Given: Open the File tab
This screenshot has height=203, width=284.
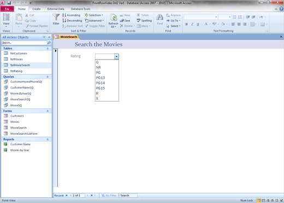Looking at the screenshot, I should [x=7, y=9].
